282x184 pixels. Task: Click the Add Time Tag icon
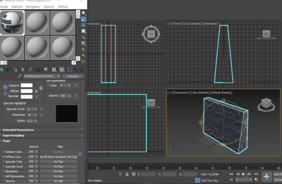pyautogui.click(x=197, y=180)
